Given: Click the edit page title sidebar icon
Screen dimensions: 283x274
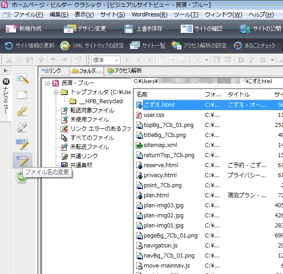Looking at the screenshot, I should click(x=22, y=144).
